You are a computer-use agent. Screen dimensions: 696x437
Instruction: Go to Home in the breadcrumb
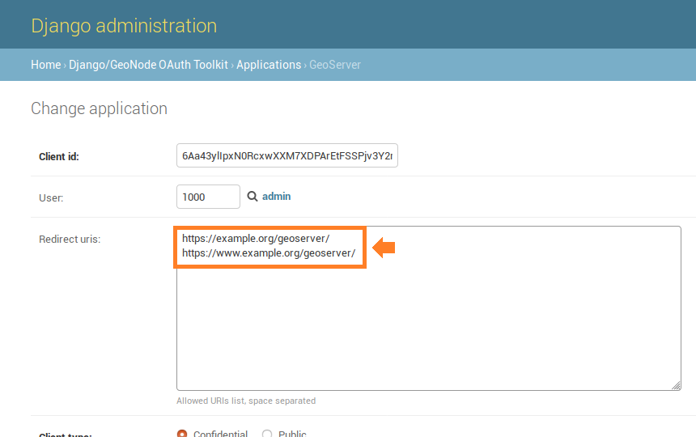point(45,65)
